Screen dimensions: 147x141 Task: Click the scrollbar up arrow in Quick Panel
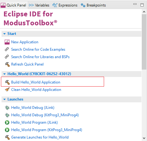coord(144,12)
